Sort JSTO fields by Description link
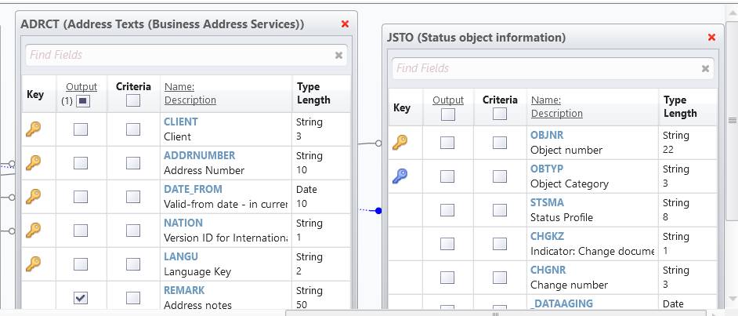The height and width of the screenshot is (316, 738). coord(556,113)
